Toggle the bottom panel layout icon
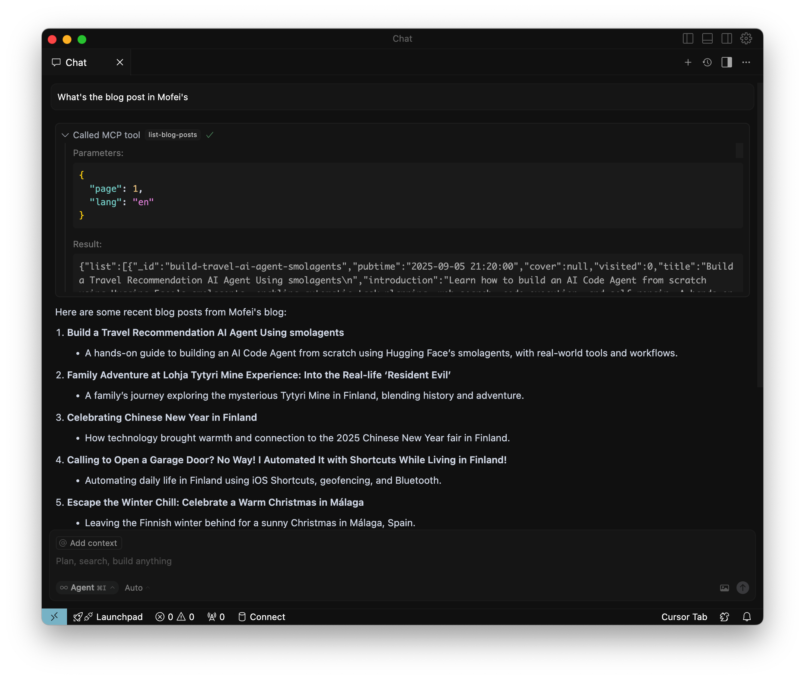 (x=707, y=39)
